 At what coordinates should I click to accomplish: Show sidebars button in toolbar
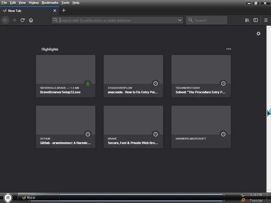(x=256, y=20)
